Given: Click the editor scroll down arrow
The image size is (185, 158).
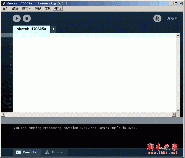Looking at the screenshot, I should coord(178,110).
